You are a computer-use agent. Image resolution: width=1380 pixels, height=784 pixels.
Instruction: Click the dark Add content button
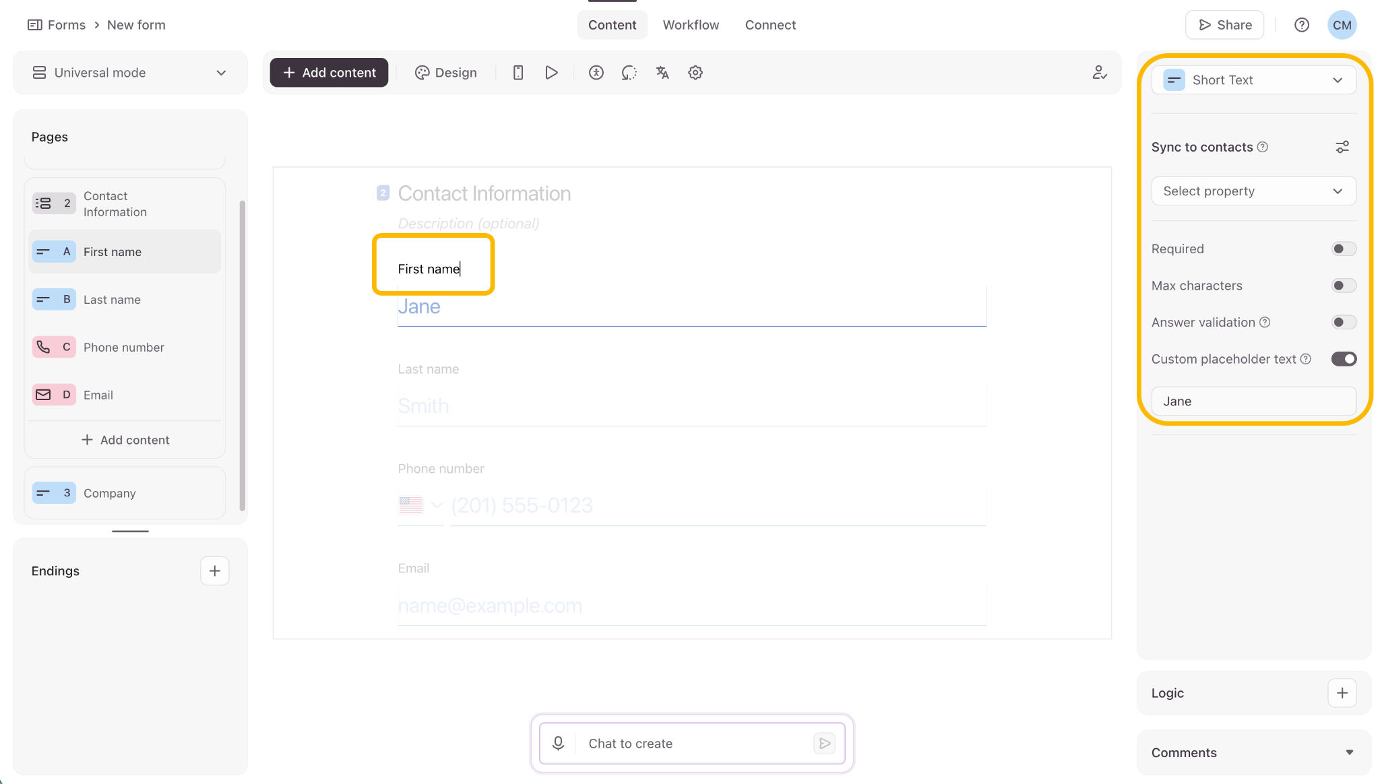pos(329,73)
